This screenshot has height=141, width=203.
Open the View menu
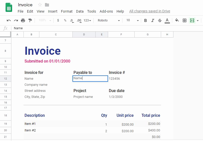[x=40, y=11]
